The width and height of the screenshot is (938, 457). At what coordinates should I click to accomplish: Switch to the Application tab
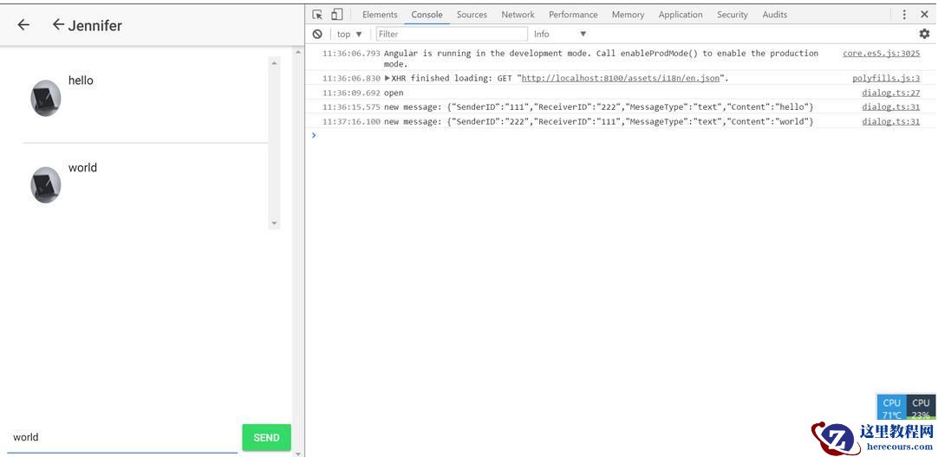[x=681, y=15]
